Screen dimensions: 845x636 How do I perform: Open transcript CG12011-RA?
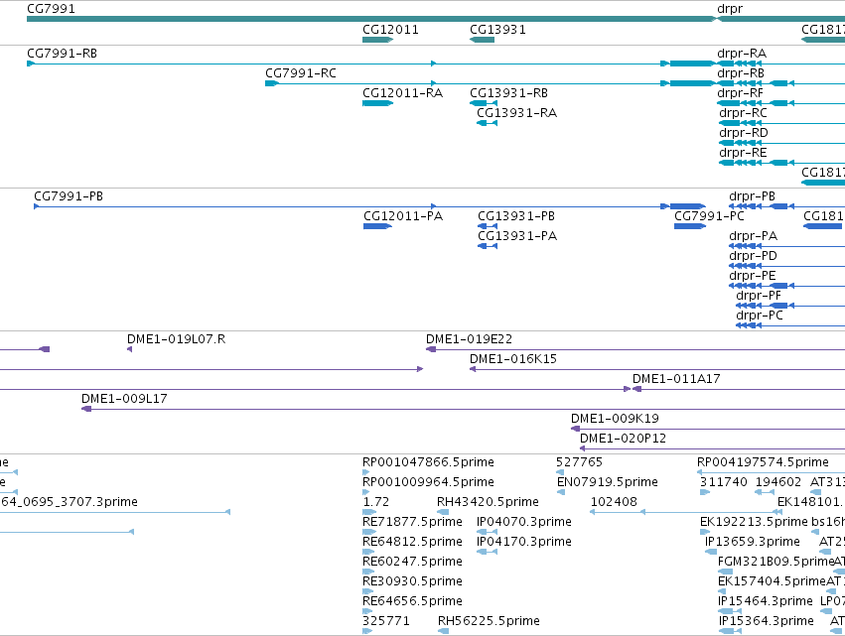pos(402,93)
